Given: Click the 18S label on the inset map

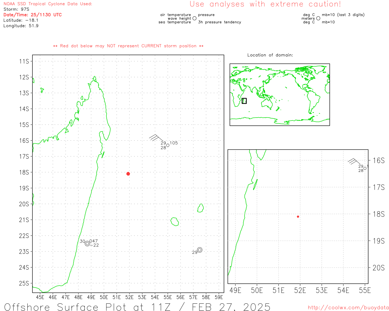Looking at the screenshot, I should coord(379,214).
